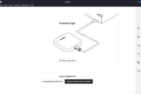
Task: Open the Capture menu
Action: coord(17,5)
